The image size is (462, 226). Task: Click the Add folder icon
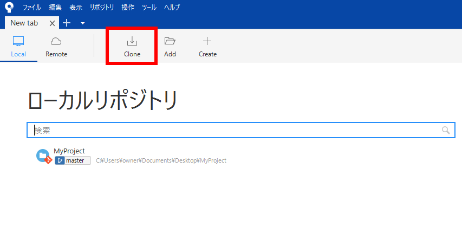170,41
